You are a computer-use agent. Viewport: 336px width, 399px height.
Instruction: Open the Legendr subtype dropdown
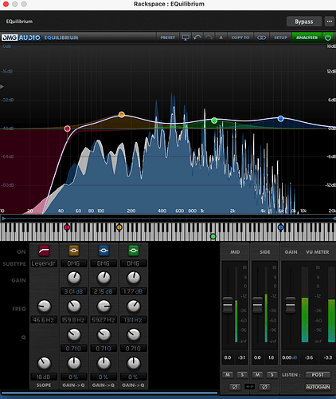[44, 263]
